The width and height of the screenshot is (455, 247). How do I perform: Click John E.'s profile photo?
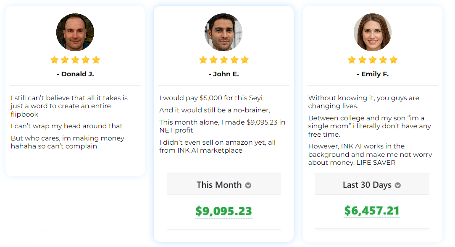point(224,32)
